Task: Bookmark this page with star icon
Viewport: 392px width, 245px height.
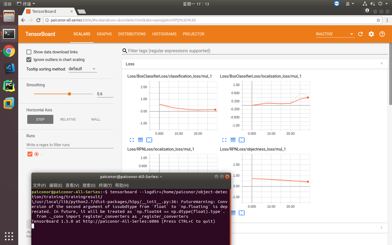Action: tap(378, 20)
